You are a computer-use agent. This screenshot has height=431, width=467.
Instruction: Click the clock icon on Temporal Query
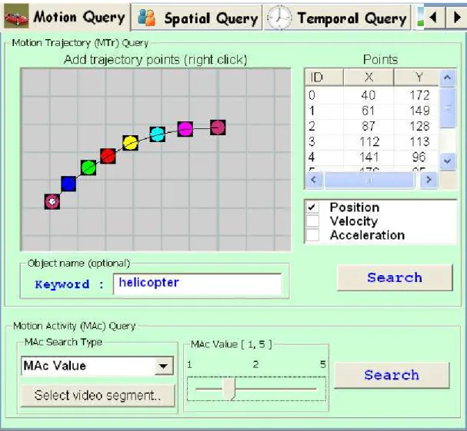coord(279,18)
